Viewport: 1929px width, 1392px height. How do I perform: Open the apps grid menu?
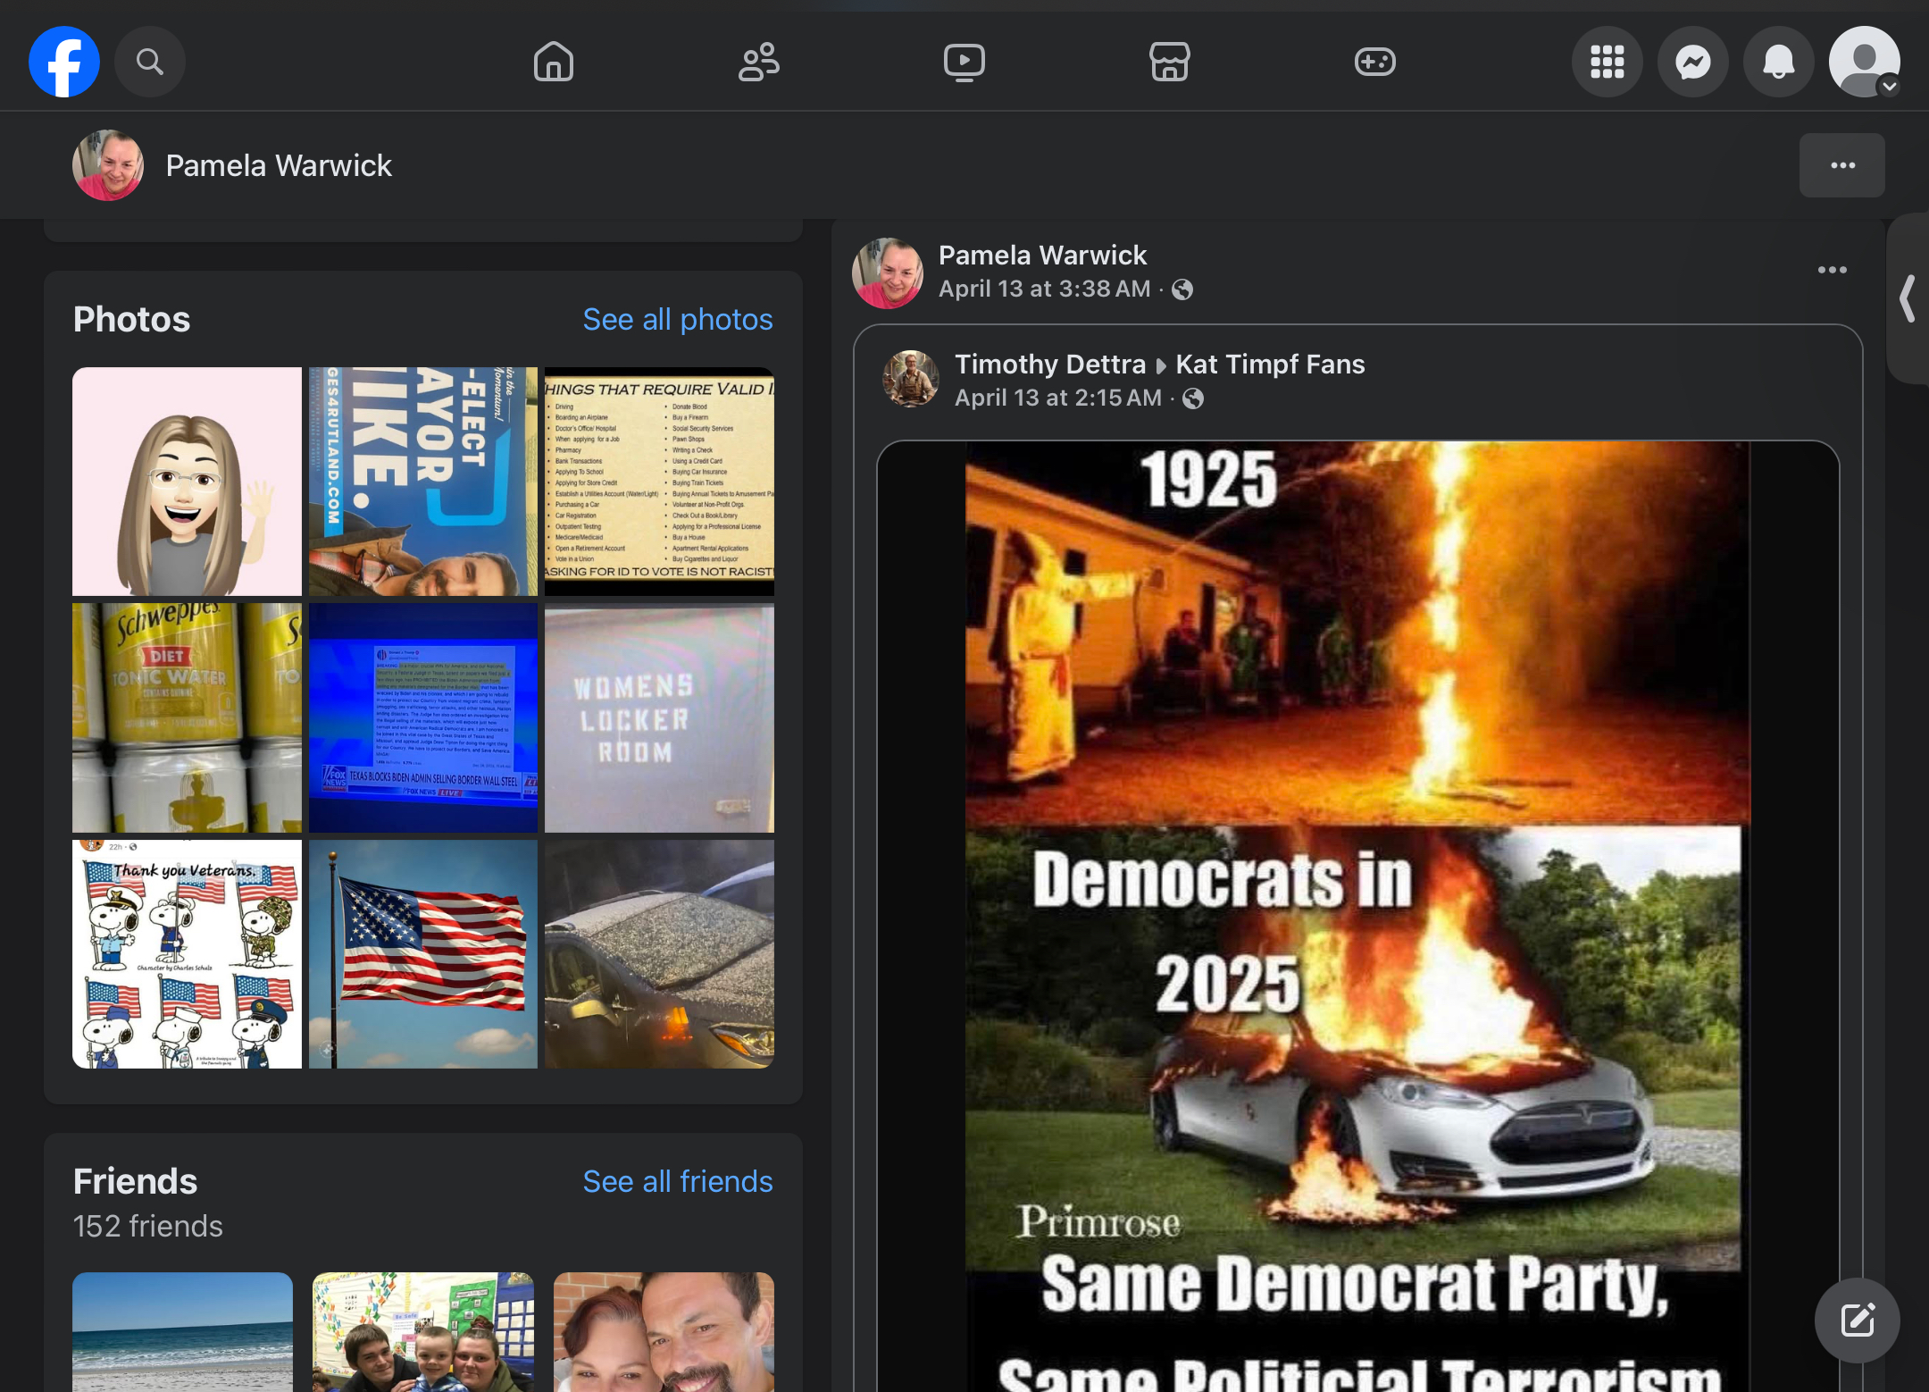click(x=1607, y=62)
